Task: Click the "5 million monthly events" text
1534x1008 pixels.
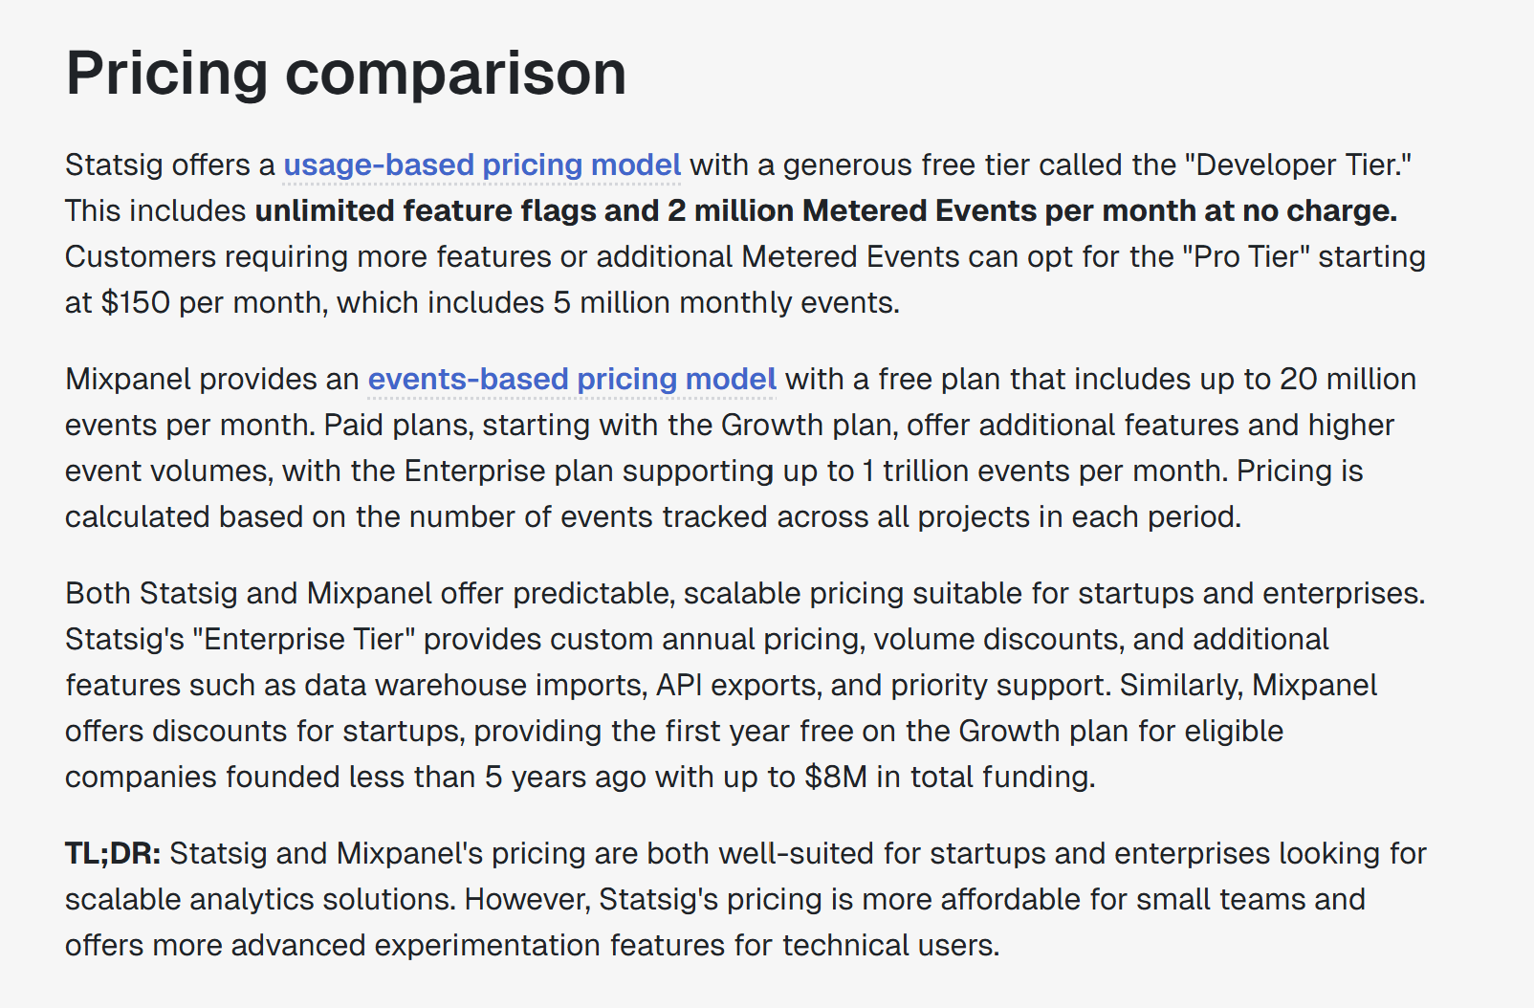Action: pos(725,302)
